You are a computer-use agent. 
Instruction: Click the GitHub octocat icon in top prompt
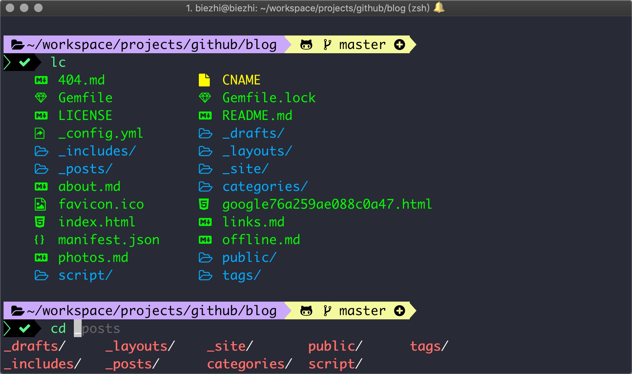[306, 45]
